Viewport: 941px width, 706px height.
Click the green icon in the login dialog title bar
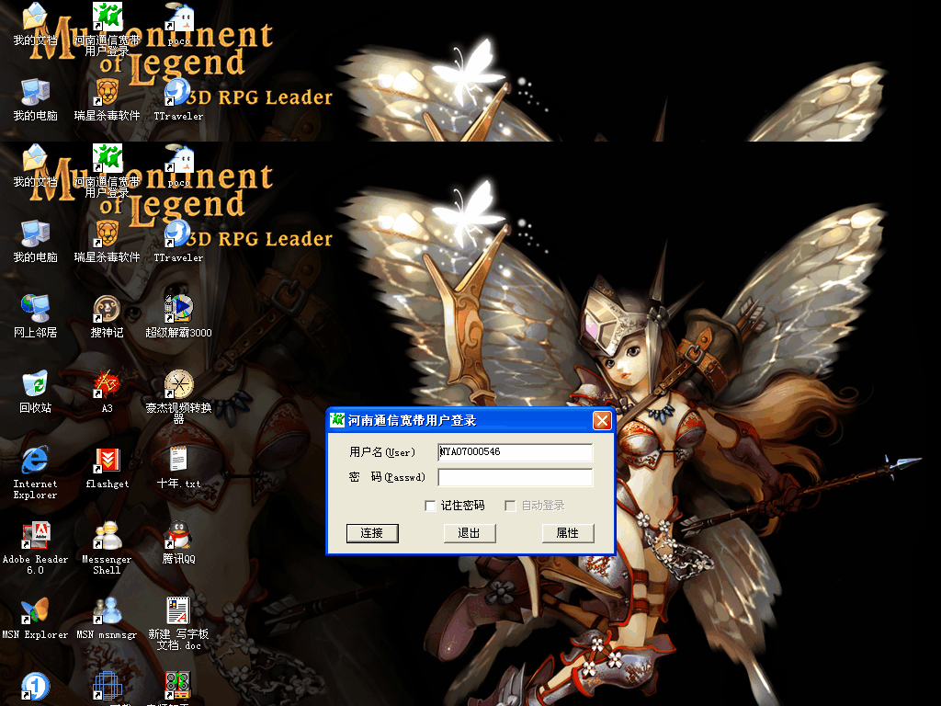(338, 419)
